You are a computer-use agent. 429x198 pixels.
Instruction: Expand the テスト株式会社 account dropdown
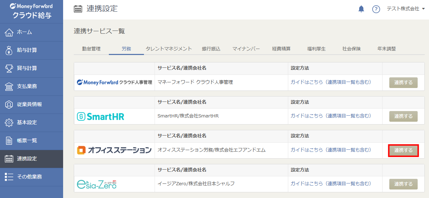(x=406, y=9)
